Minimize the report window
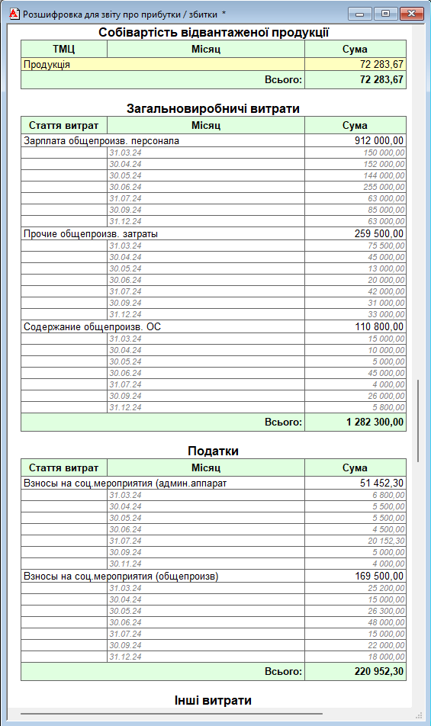 point(360,14)
